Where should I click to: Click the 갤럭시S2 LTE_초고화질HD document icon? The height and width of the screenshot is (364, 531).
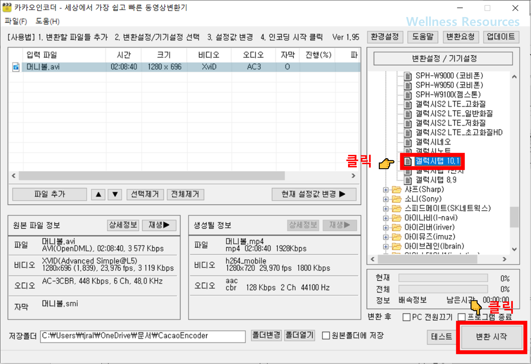click(x=408, y=133)
